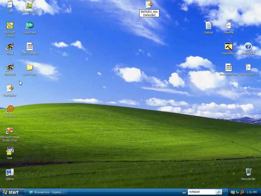Select the ResHacker file on the left side
Screen dimensions: 261x196
10,88
